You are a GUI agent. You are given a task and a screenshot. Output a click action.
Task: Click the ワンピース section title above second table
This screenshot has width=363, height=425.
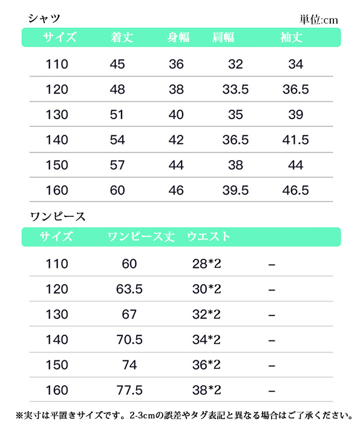coord(57,215)
